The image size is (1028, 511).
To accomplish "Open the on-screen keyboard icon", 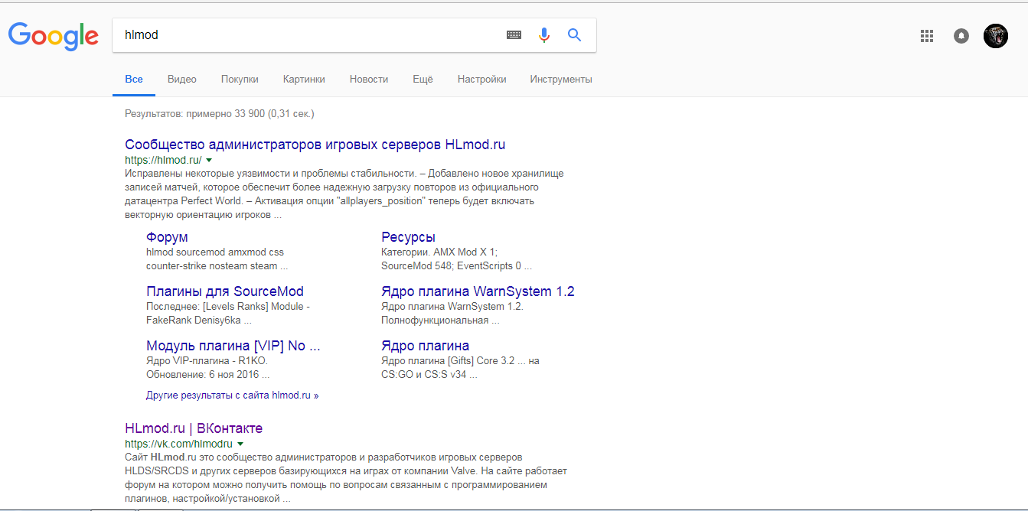I will pyautogui.click(x=514, y=34).
